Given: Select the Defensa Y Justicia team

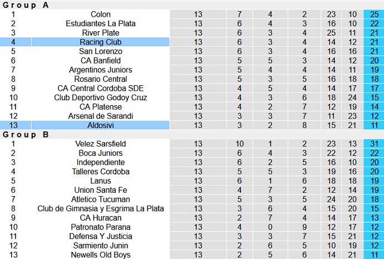Looking at the screenshot, I should (100, 236).
